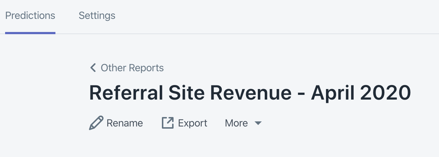
Task: Select the purple underline below Predictions
Action: tap(30, 33)
